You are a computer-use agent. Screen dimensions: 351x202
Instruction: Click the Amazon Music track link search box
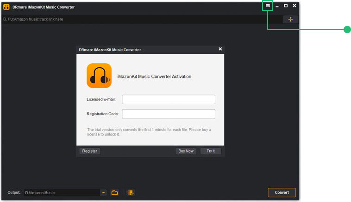(141, 19)
